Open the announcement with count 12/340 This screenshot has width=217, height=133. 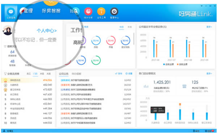click(x=96, y=118)
